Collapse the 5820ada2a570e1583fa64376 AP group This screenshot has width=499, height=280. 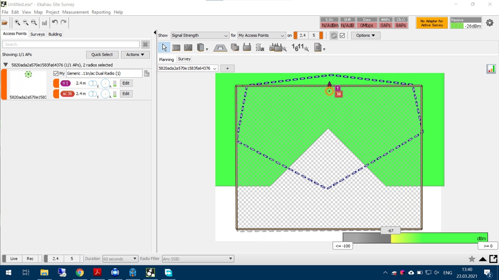pos(5,65)
